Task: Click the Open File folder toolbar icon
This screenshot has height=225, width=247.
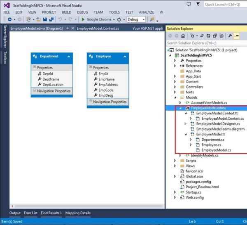Action: pos(38,19)
